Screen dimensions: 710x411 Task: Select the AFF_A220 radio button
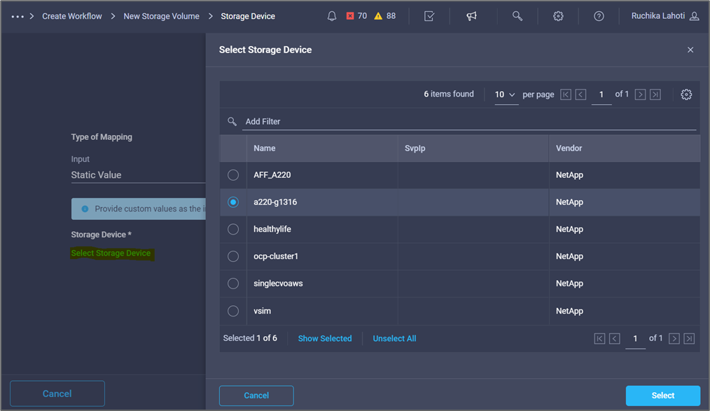[x=233, y=175]
